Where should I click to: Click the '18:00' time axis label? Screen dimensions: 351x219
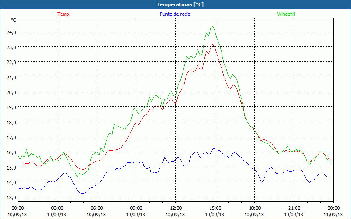[x=255, y=208]
